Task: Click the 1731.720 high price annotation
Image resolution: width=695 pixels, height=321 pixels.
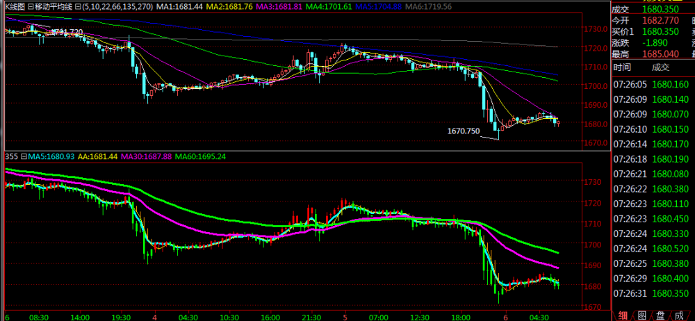Action: coord(67,32)
